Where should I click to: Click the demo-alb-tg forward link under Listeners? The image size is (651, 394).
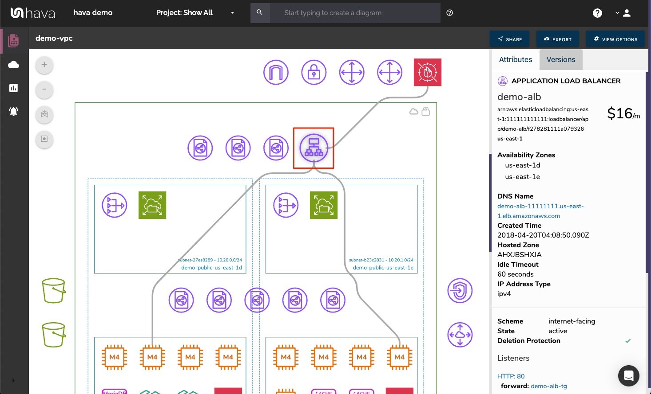[549, 386]
